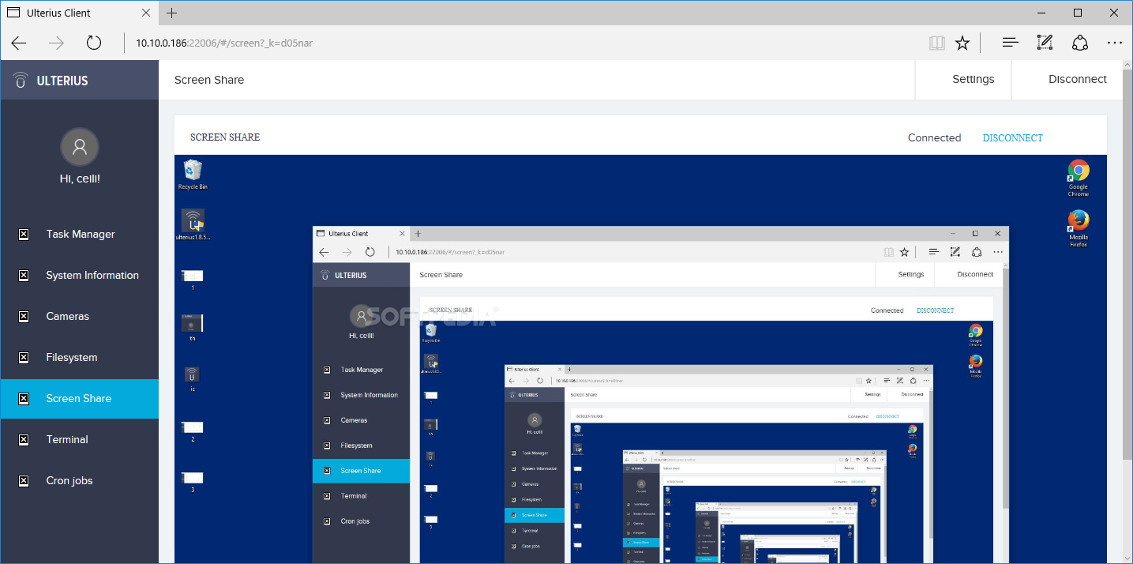Click nested window's blue DISCONNECT link

click(x=935, y=310)
